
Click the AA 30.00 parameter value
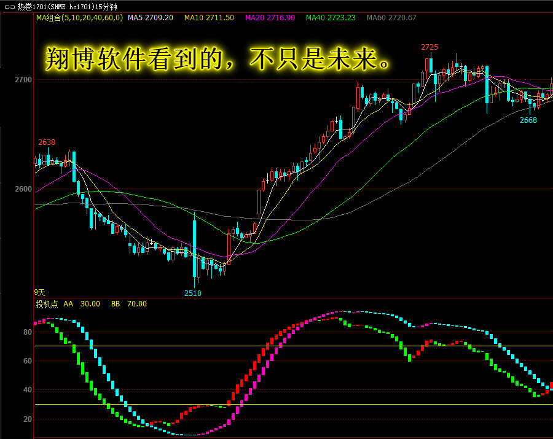coord(82,304)
